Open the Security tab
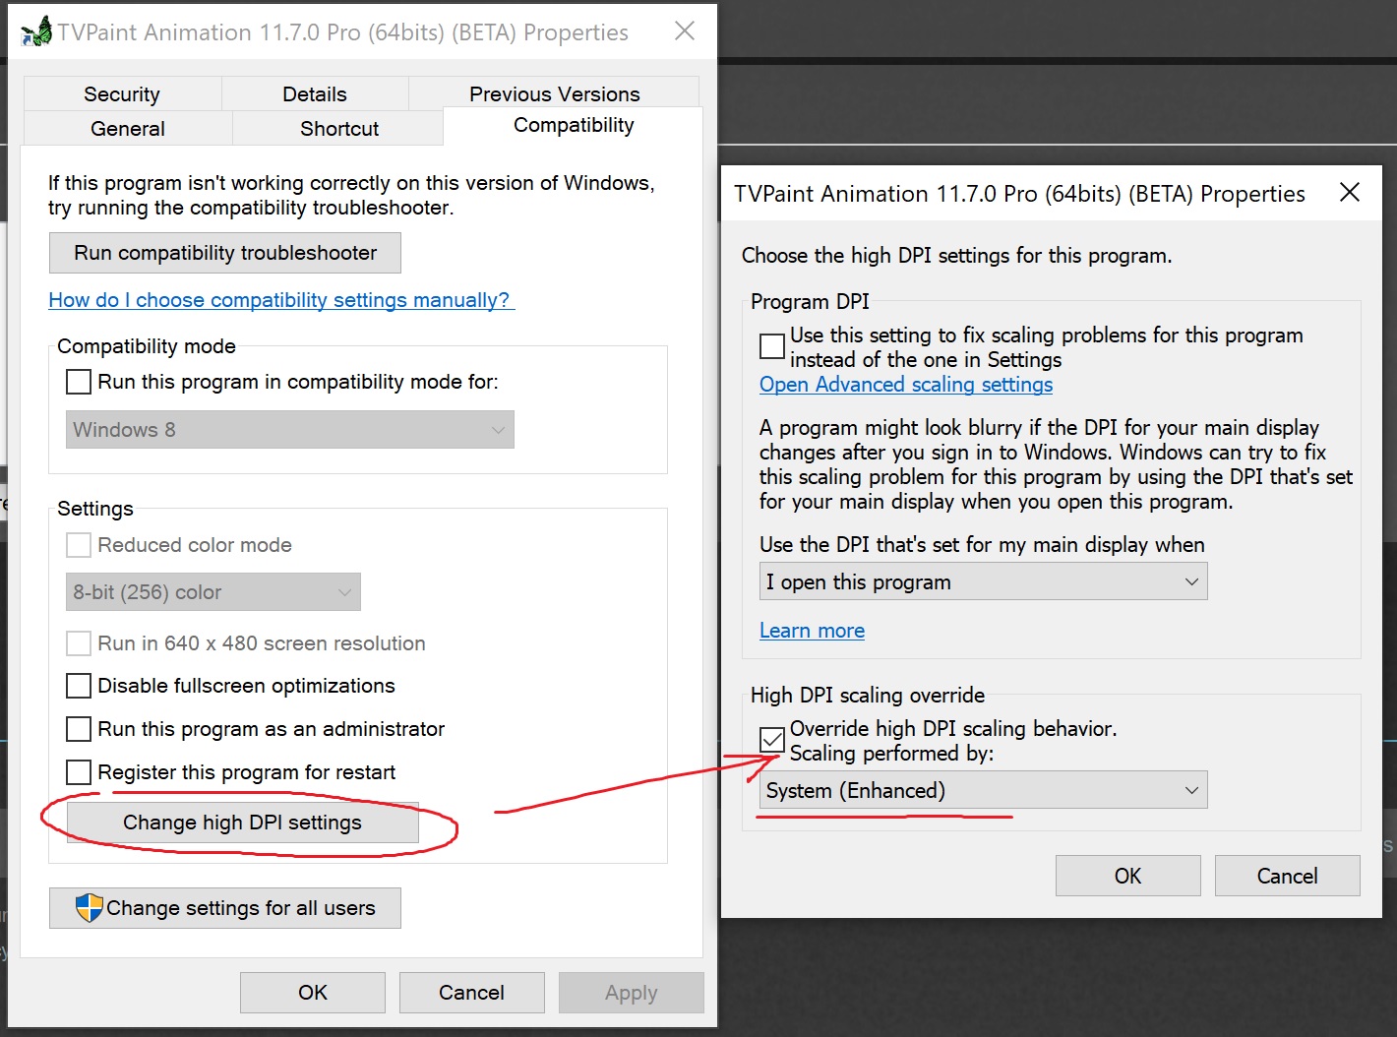1397x1037 pixels. [x=122, y=93]
